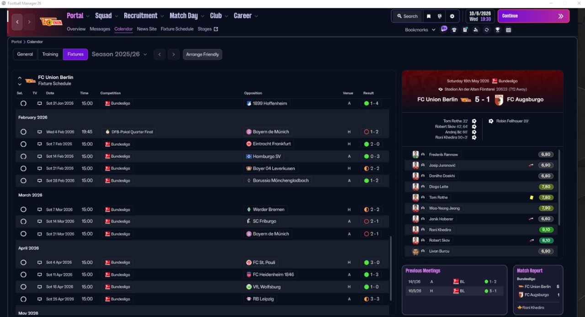
Task: Select the Training calendar tab
Action: [x=50, y=54]
